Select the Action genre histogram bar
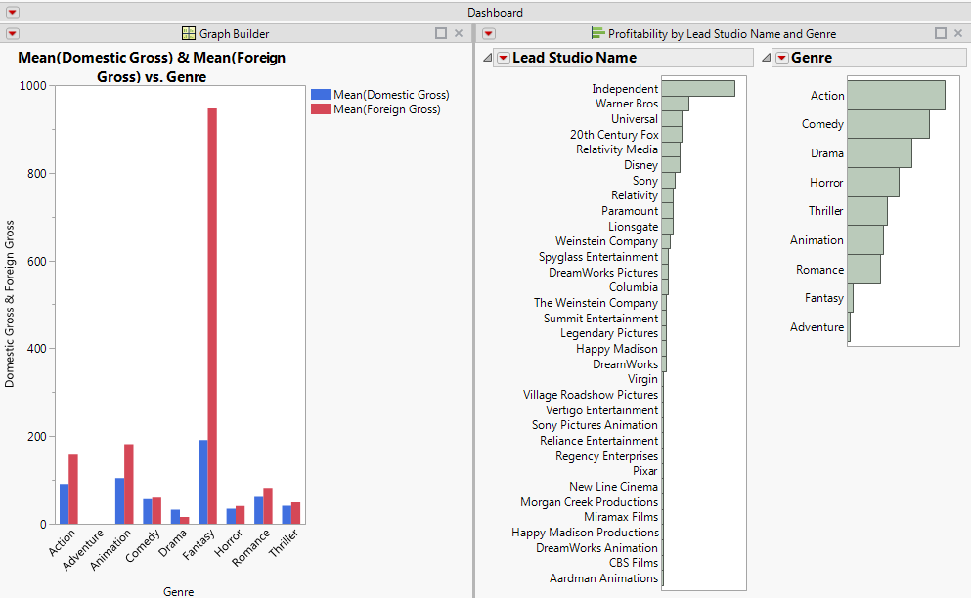The width and height of the screenshot is (971, 598). [896, 96]
